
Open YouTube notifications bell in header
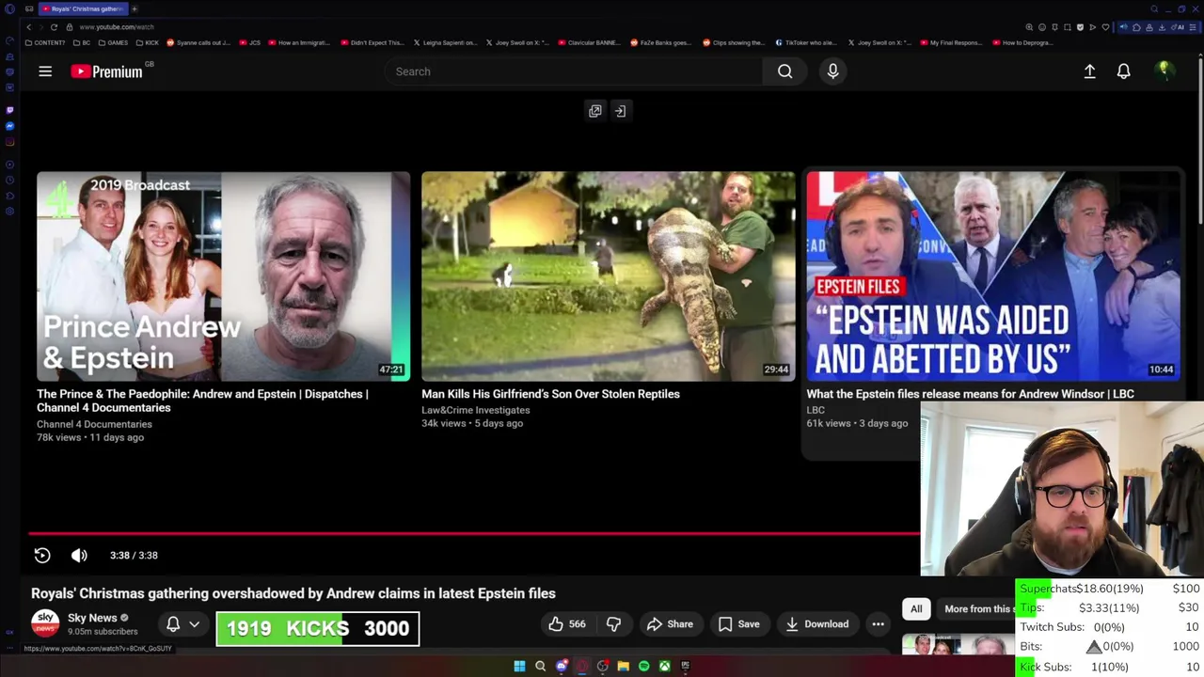1123,71
